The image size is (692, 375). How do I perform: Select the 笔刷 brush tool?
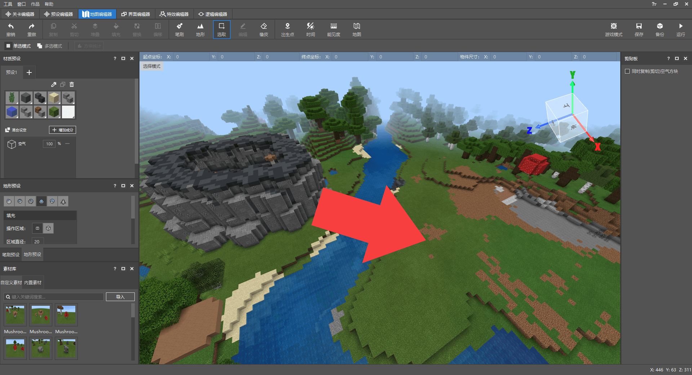179,30
